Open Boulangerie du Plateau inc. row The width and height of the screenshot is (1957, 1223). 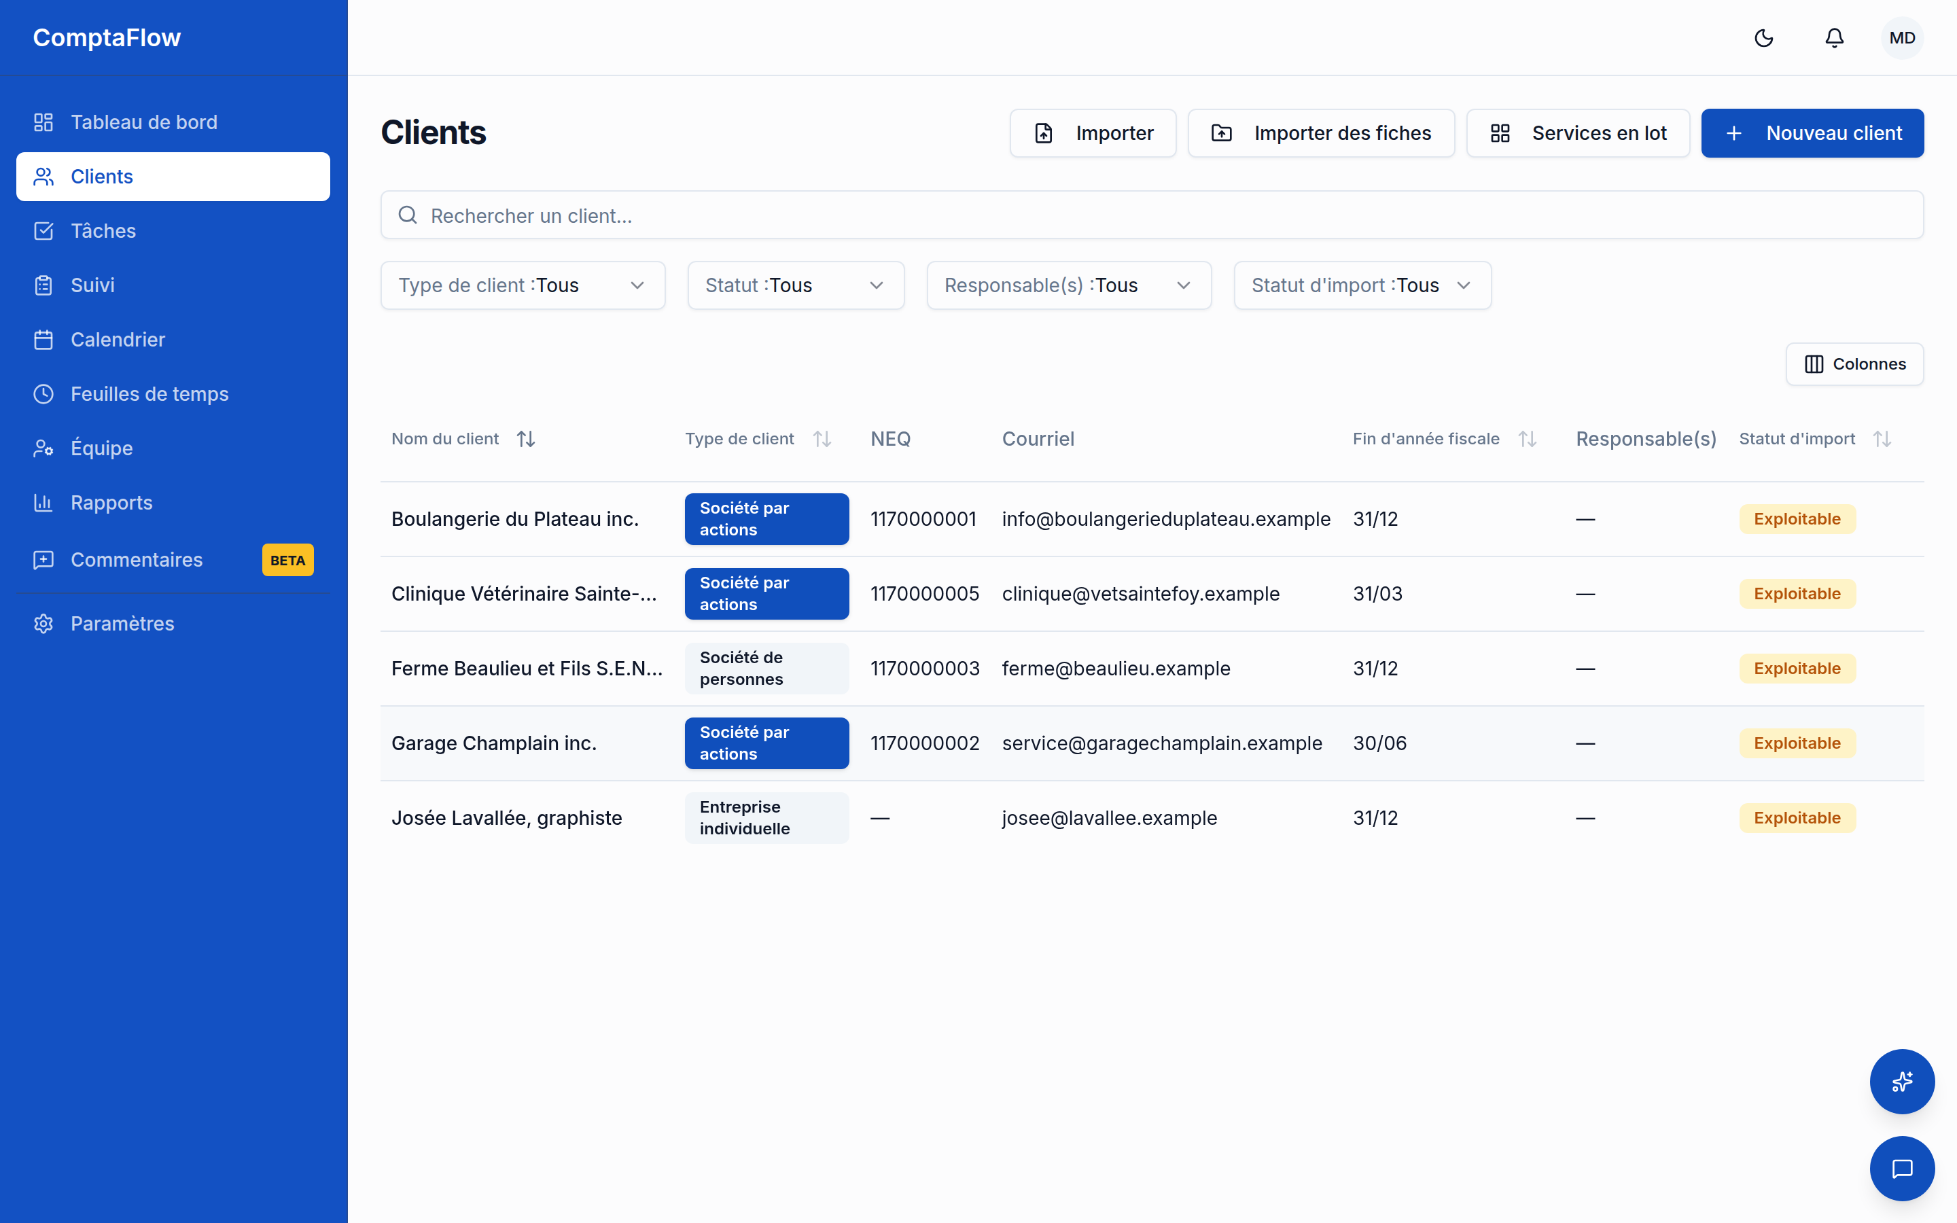click(1152, 519)
